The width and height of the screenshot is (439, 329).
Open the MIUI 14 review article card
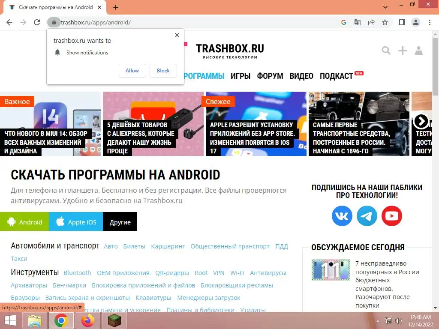51,124
